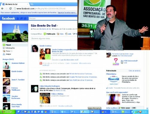Open Joannes Hubner's profile link
150x114 pixels.
(18, 63)
